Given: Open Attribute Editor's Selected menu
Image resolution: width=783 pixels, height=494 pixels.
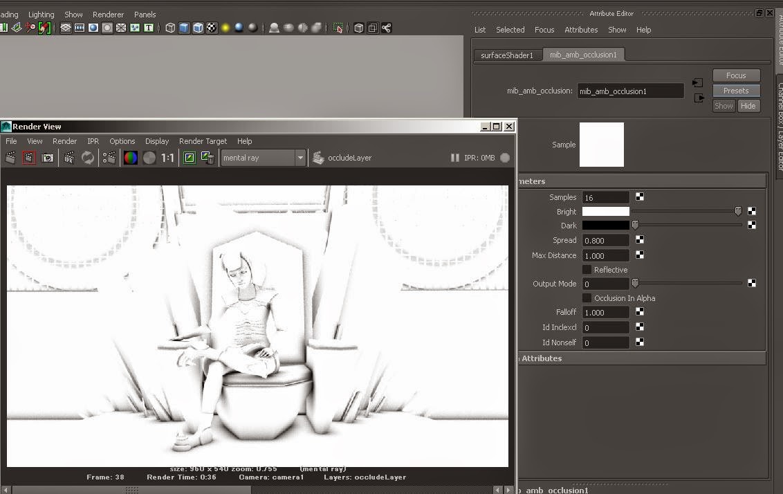Looking at the screenshot, I should click(x=510, y=30).
